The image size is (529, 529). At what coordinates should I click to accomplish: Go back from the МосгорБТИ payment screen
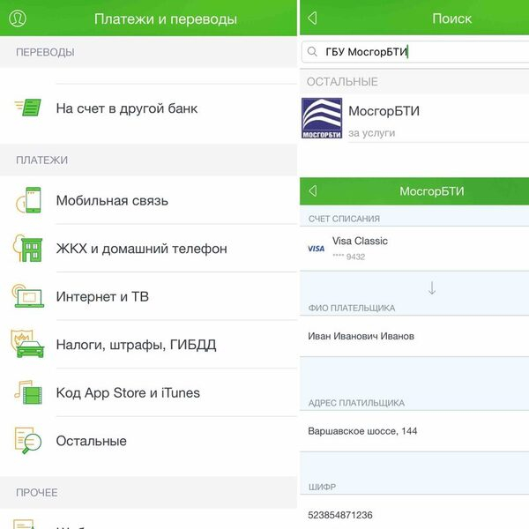point(313,191)
